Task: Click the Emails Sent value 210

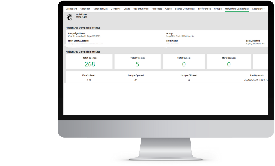Action: (89, 80)
